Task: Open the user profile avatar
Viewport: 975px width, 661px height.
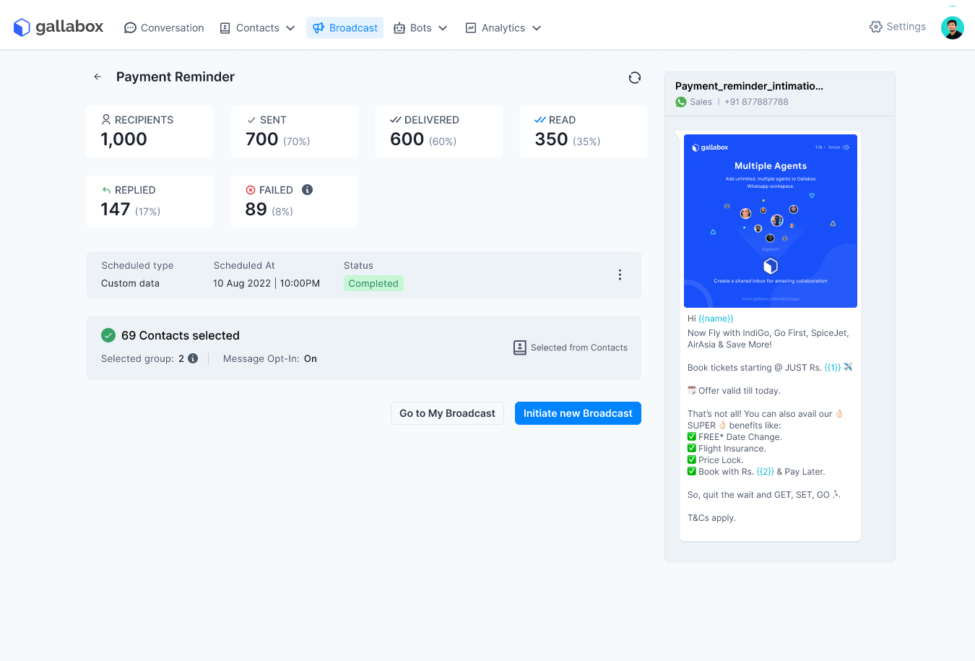Action: pos(953,27)
